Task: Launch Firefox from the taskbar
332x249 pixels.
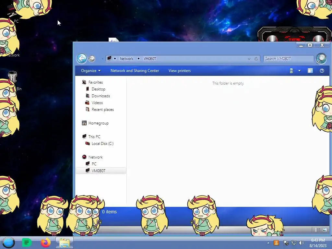Action: tap(45, 243)
